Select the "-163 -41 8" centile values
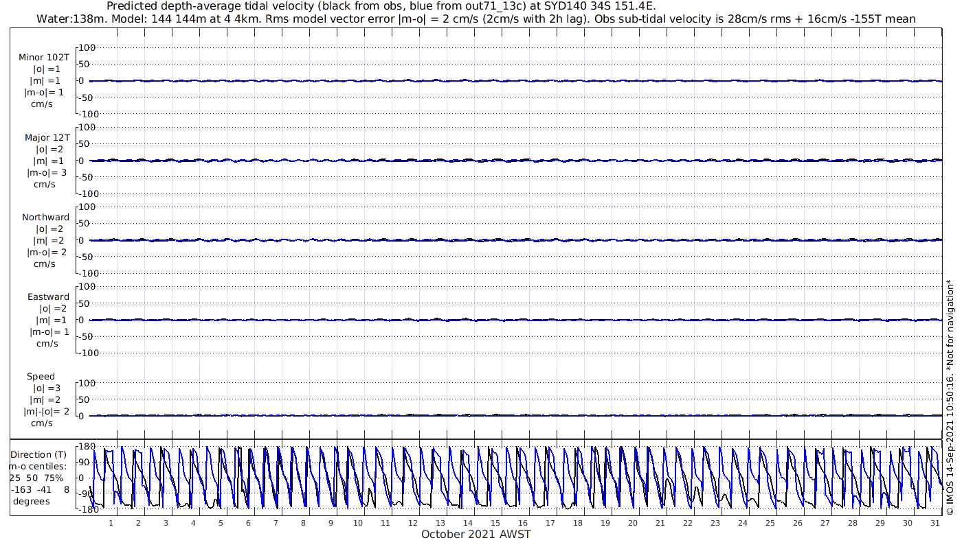962x549 pixels. click(40, 489)
